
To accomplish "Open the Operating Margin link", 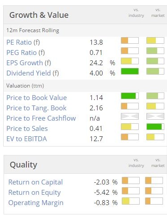I will (36, 203).
